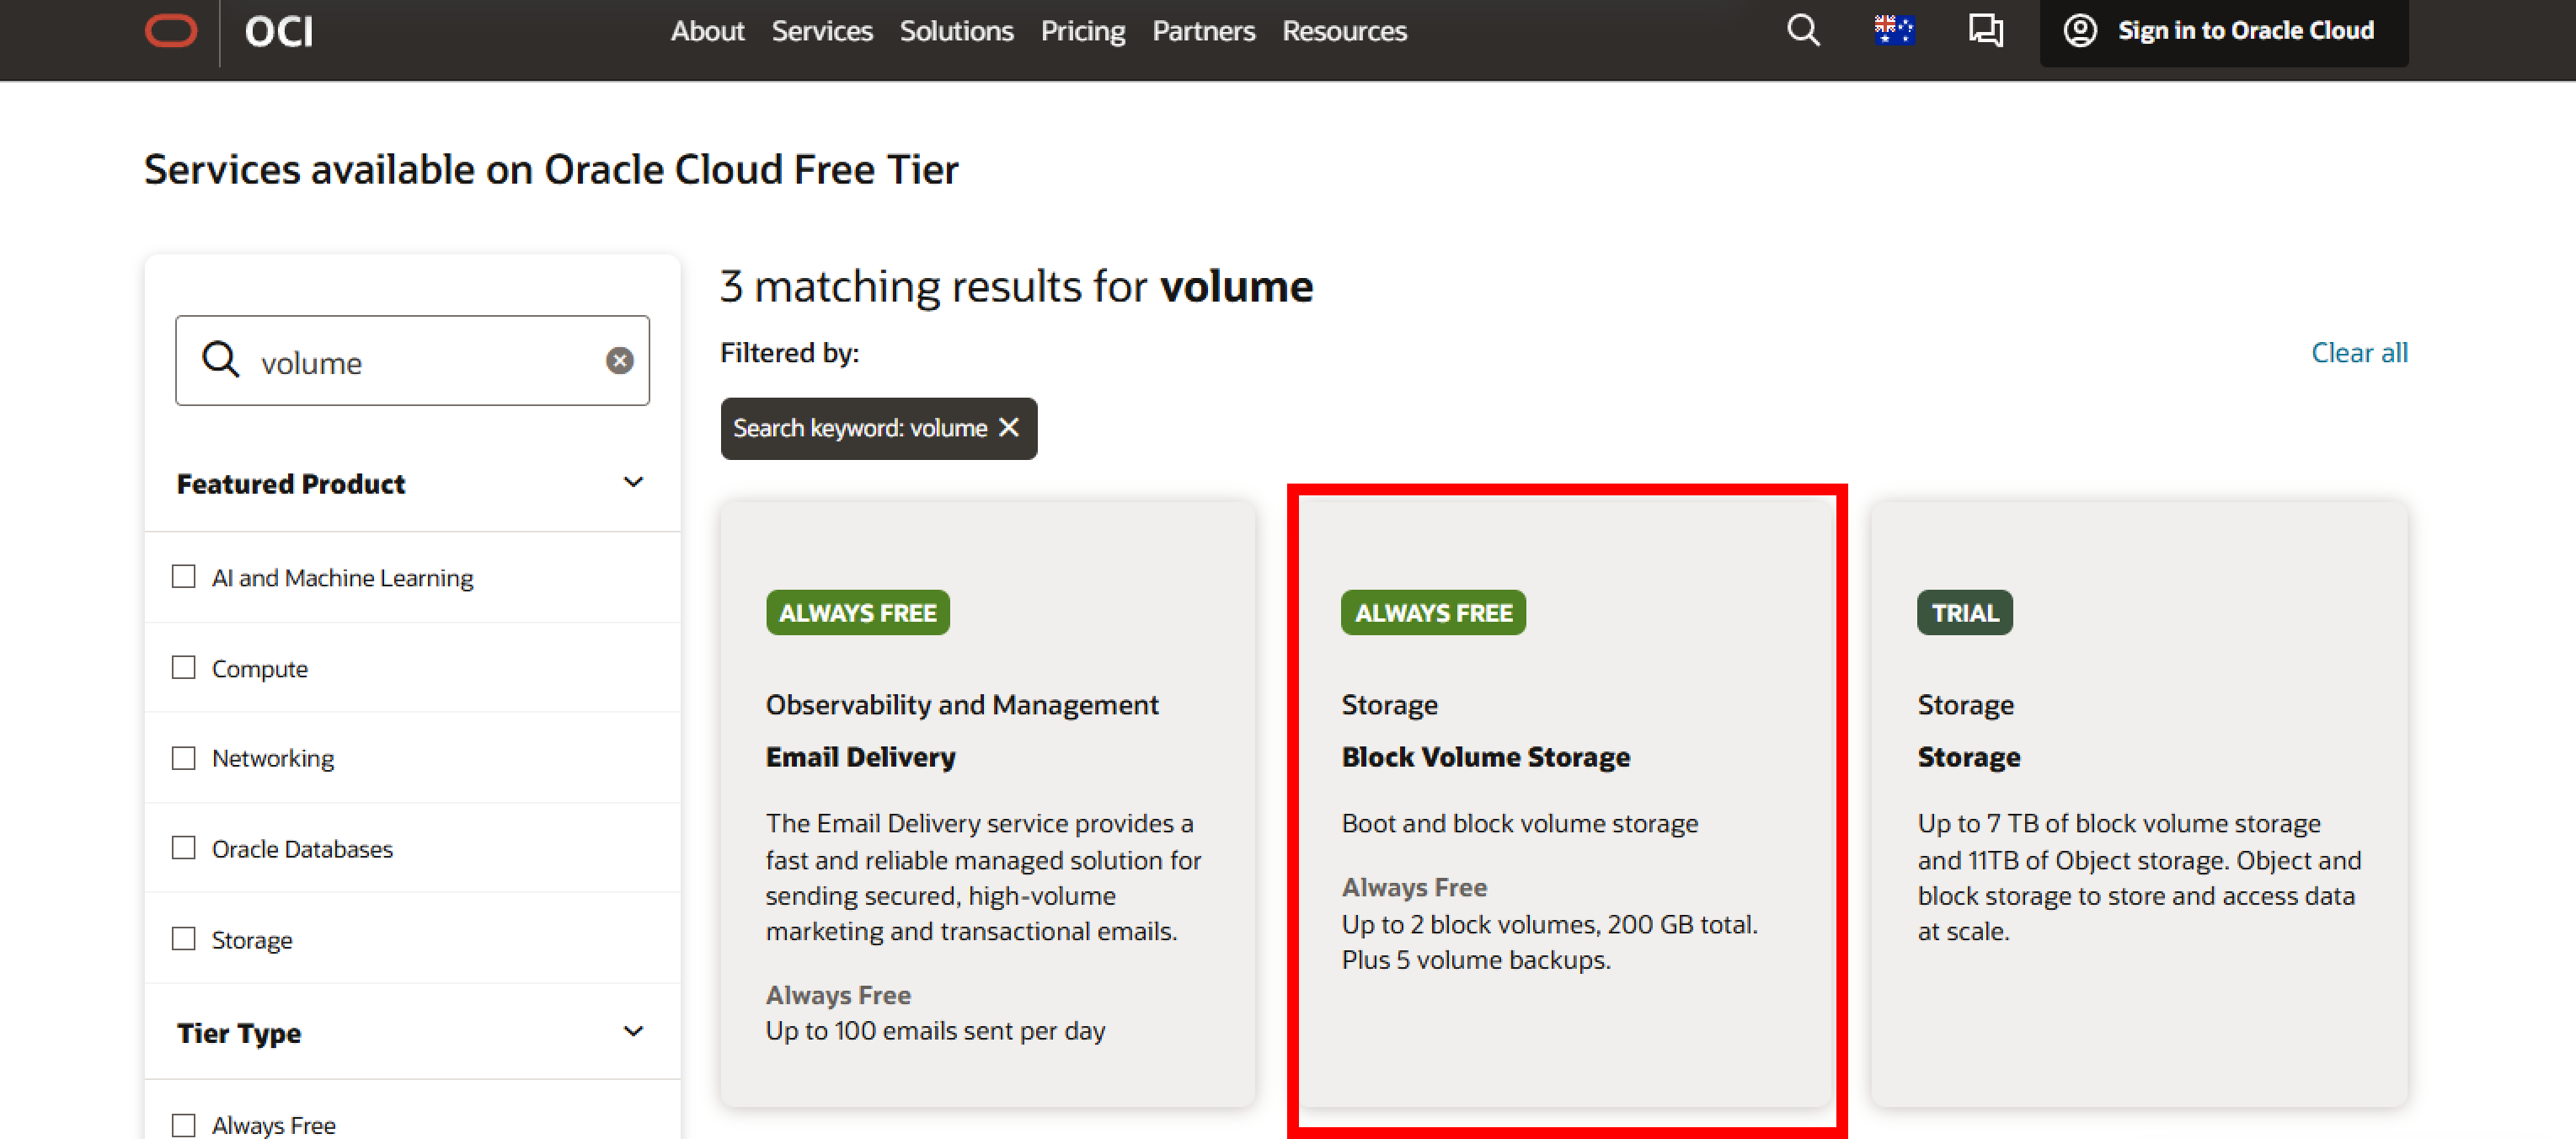
Task: Tick the Oracle Databases checkbox
Action: tap(184, 848)
